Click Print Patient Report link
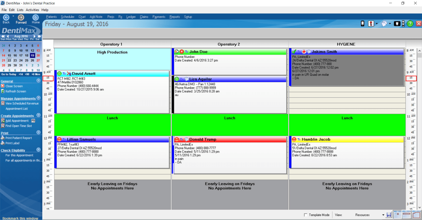Screen dimensions: 422x220 [x=19, y=138]
